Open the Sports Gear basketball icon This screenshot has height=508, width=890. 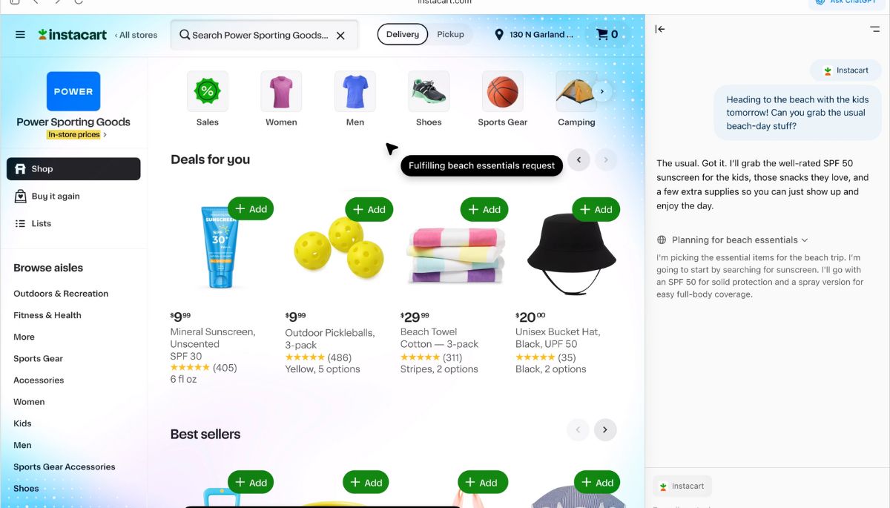(502, 92)
